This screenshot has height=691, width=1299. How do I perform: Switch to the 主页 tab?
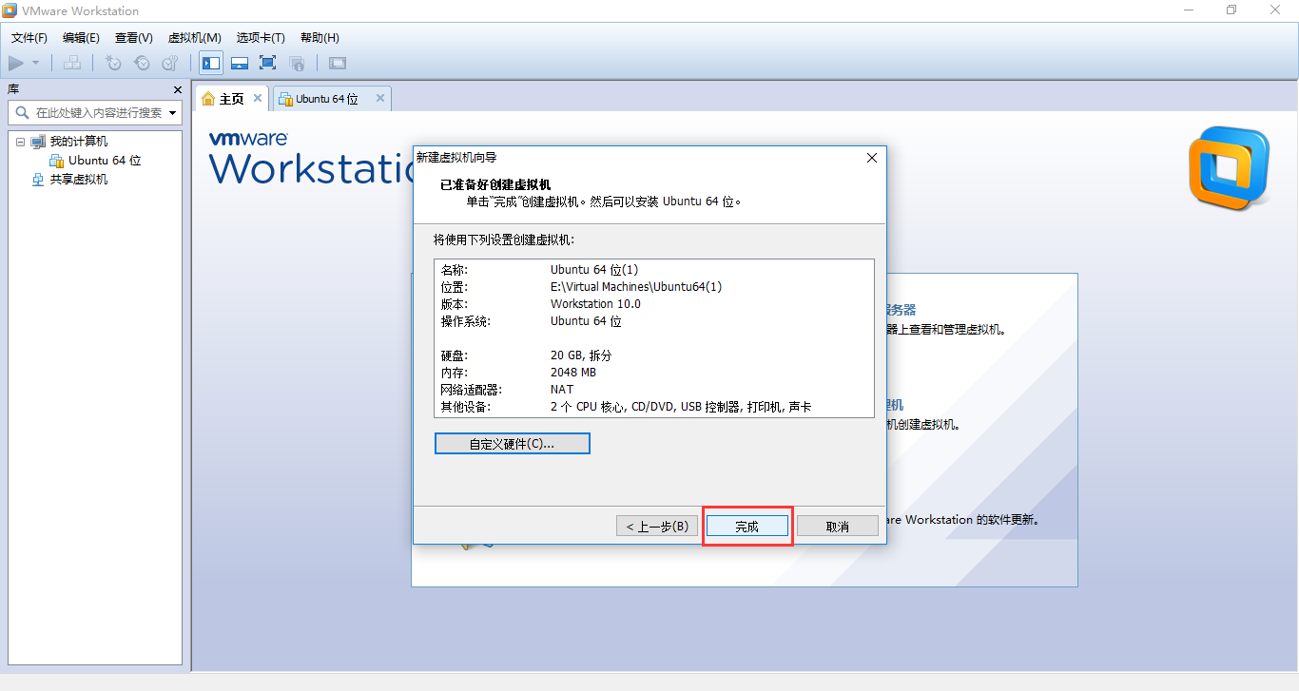coord(231,99)
